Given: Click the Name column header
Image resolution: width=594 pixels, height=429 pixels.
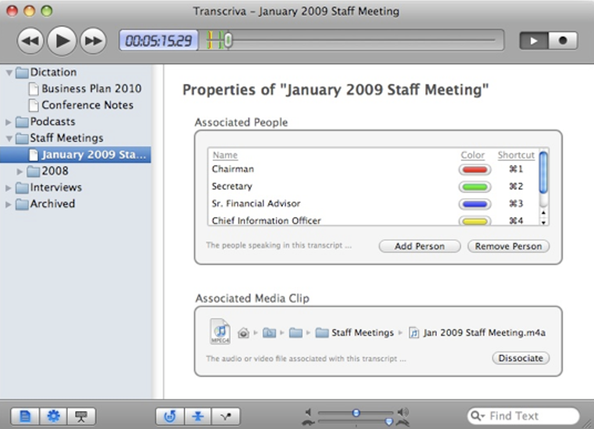Looking at the screenshot, I should 225,155.
